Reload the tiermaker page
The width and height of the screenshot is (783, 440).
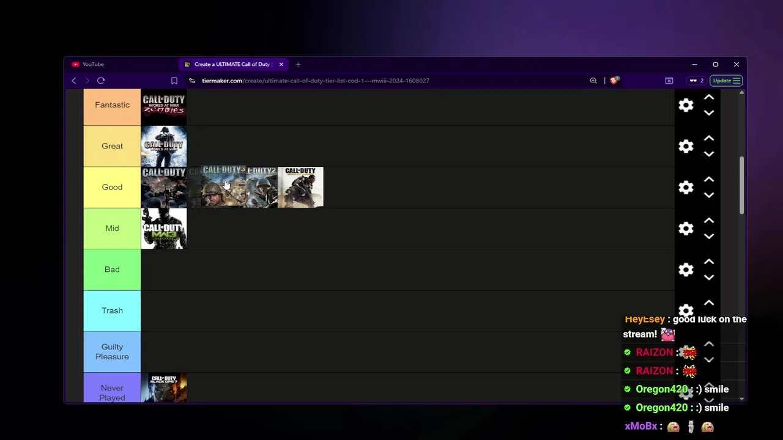coord(101,81)
